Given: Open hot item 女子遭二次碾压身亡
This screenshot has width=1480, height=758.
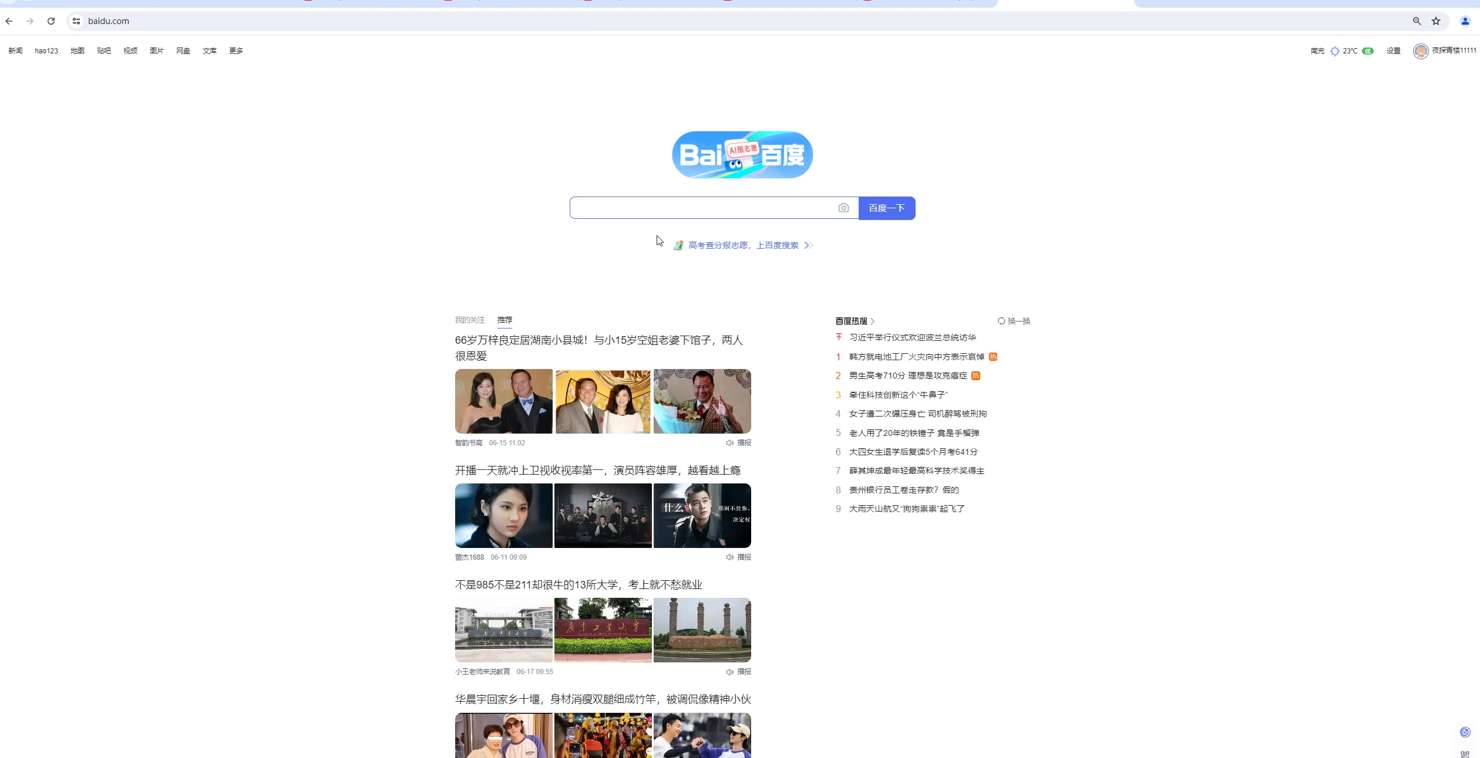Looking at the screenshot, I should 918,414.
